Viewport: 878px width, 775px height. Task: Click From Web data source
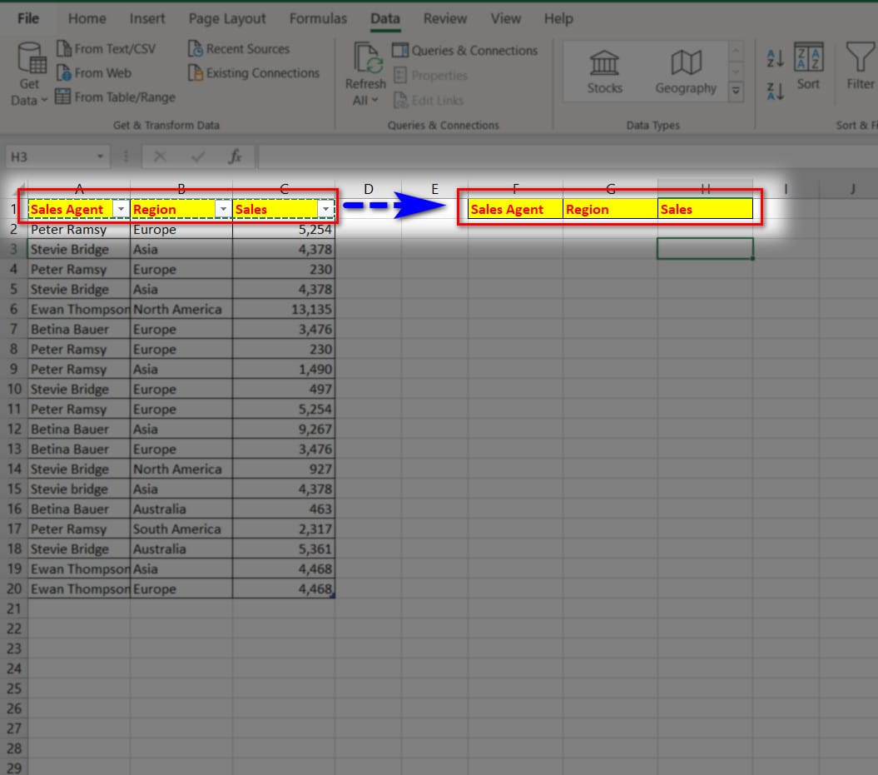pyautogui.click(x=93, y=73)
